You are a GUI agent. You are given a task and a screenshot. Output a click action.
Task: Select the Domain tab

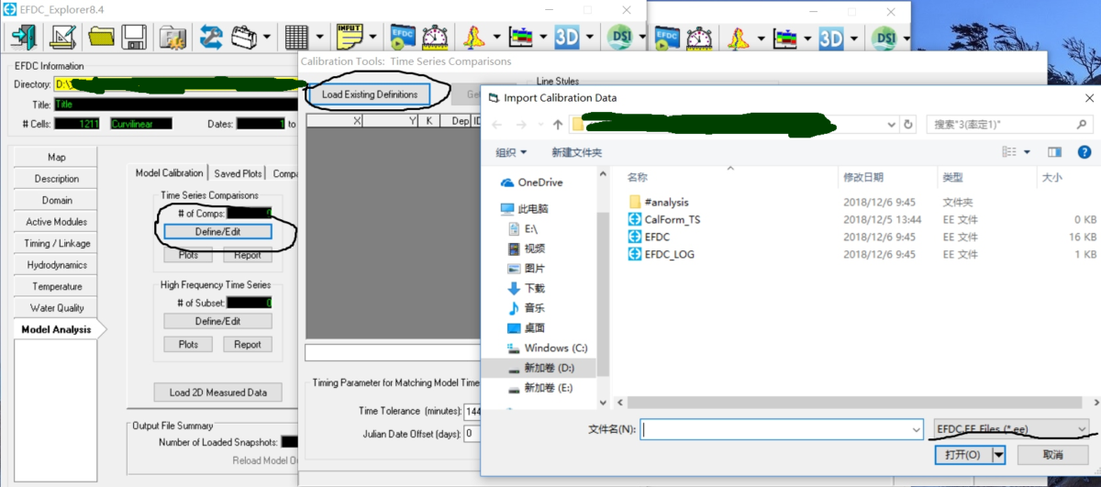point(57,200)
